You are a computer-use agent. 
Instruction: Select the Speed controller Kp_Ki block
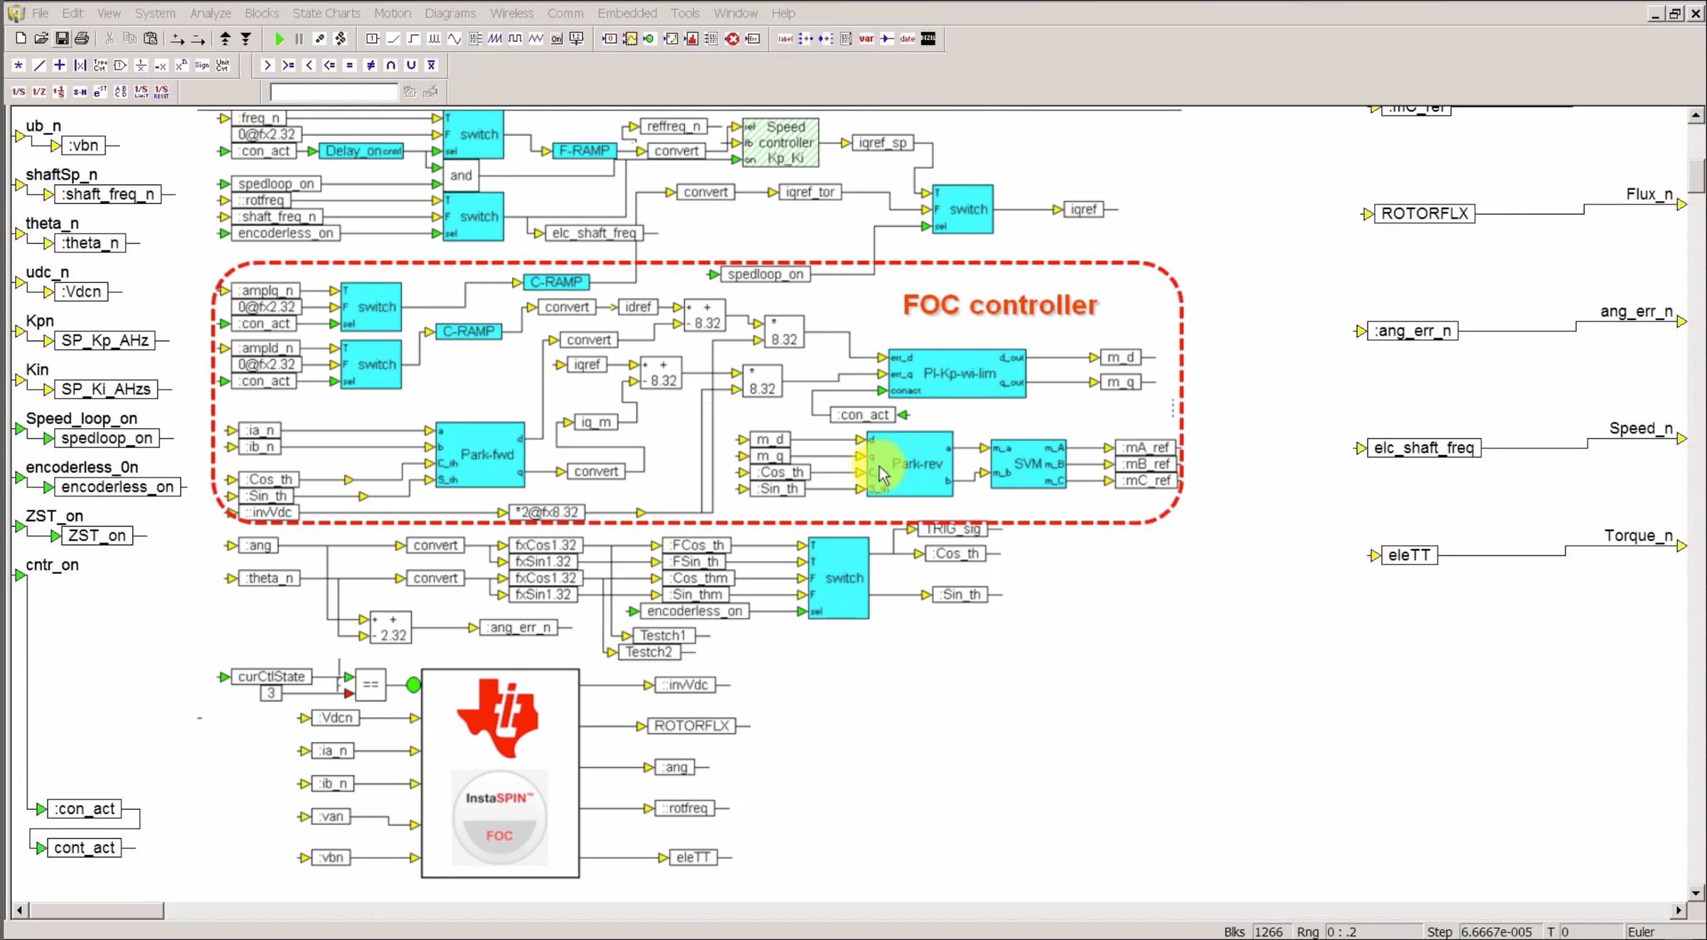781,141
